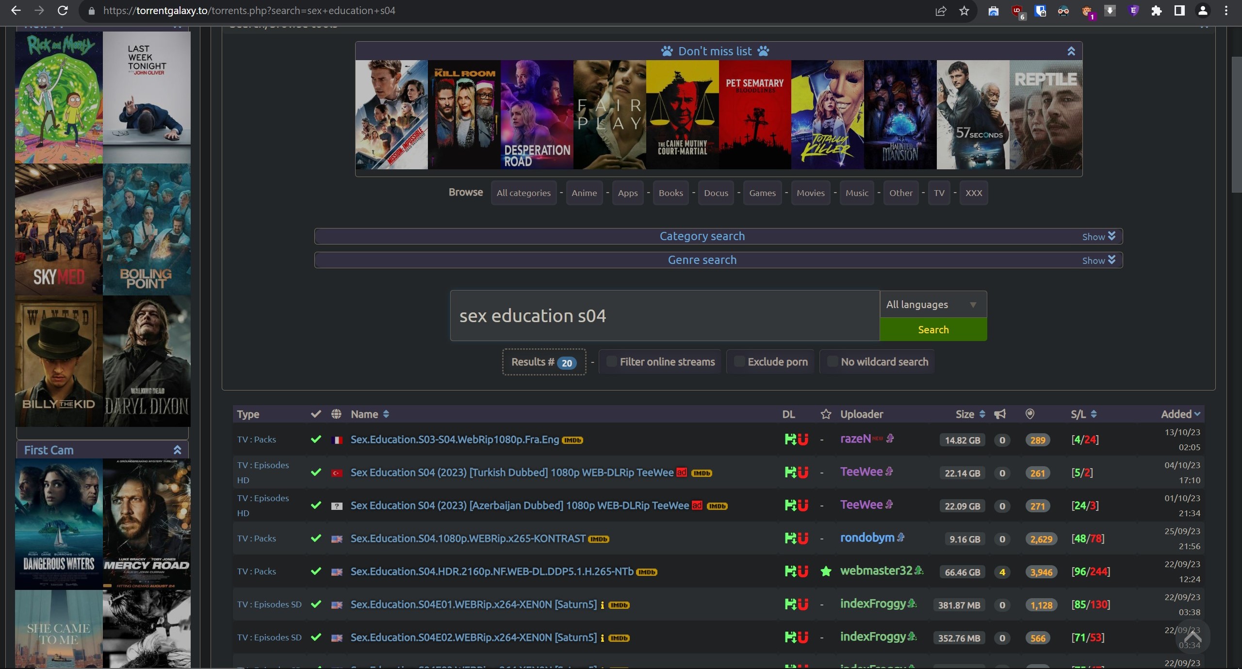Viewport: 1242px width, 669px height.
Task: Open the Anime browse tab
Action: coord(584,193)
